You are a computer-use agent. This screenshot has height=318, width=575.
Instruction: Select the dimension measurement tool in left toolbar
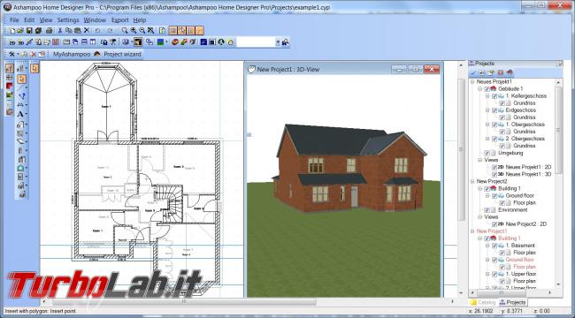click(x=21, y=105)
